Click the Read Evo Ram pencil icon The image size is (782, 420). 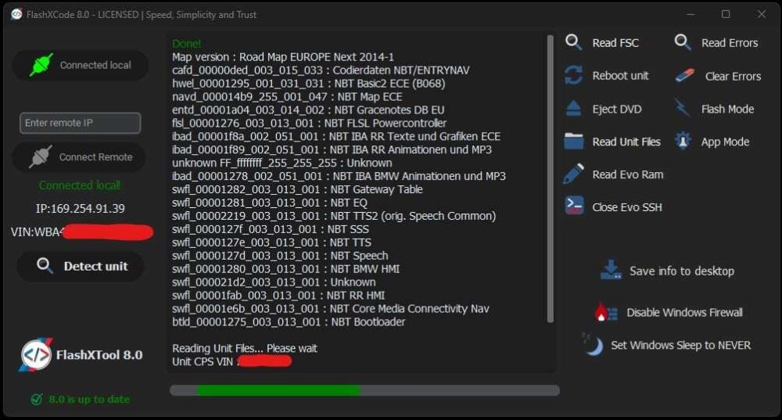coord(573,174)
